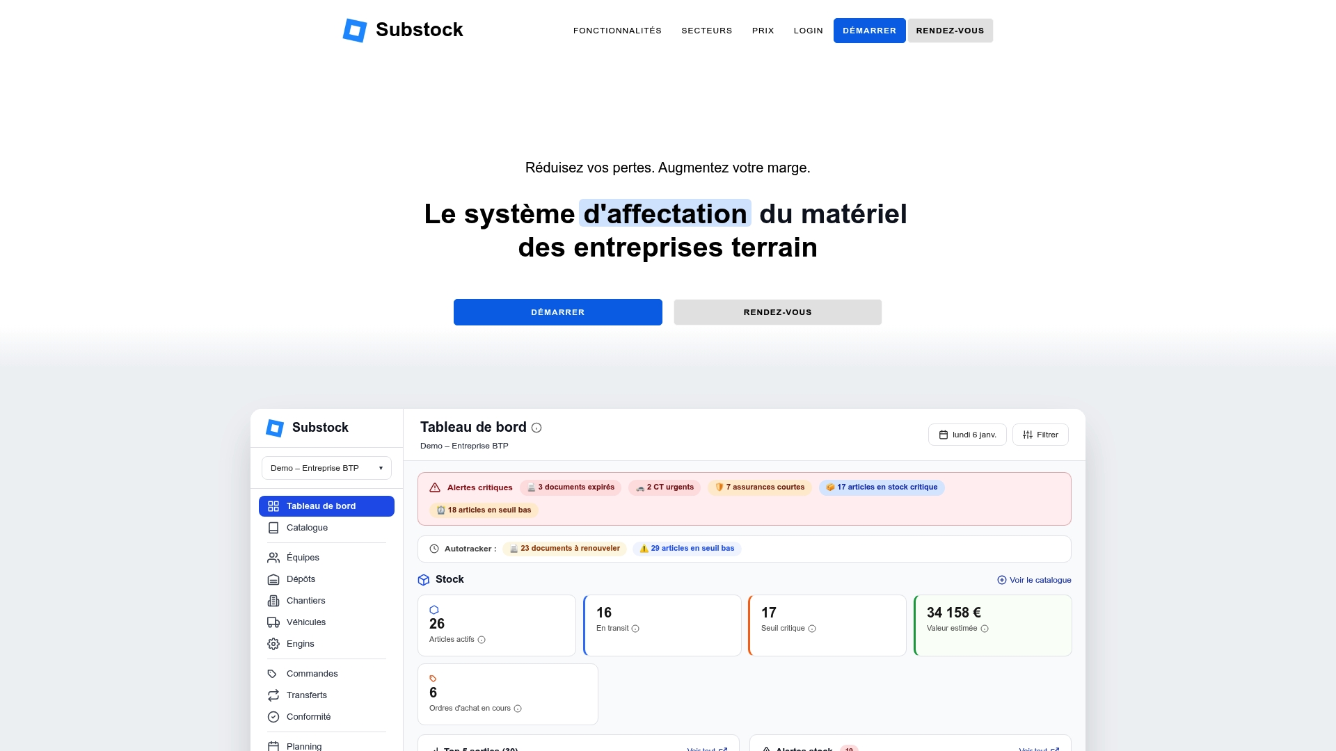Click the Substock logo in dashboard sidebar
This screenshot has width=1336, height=751.
click(x=275, y=428)
